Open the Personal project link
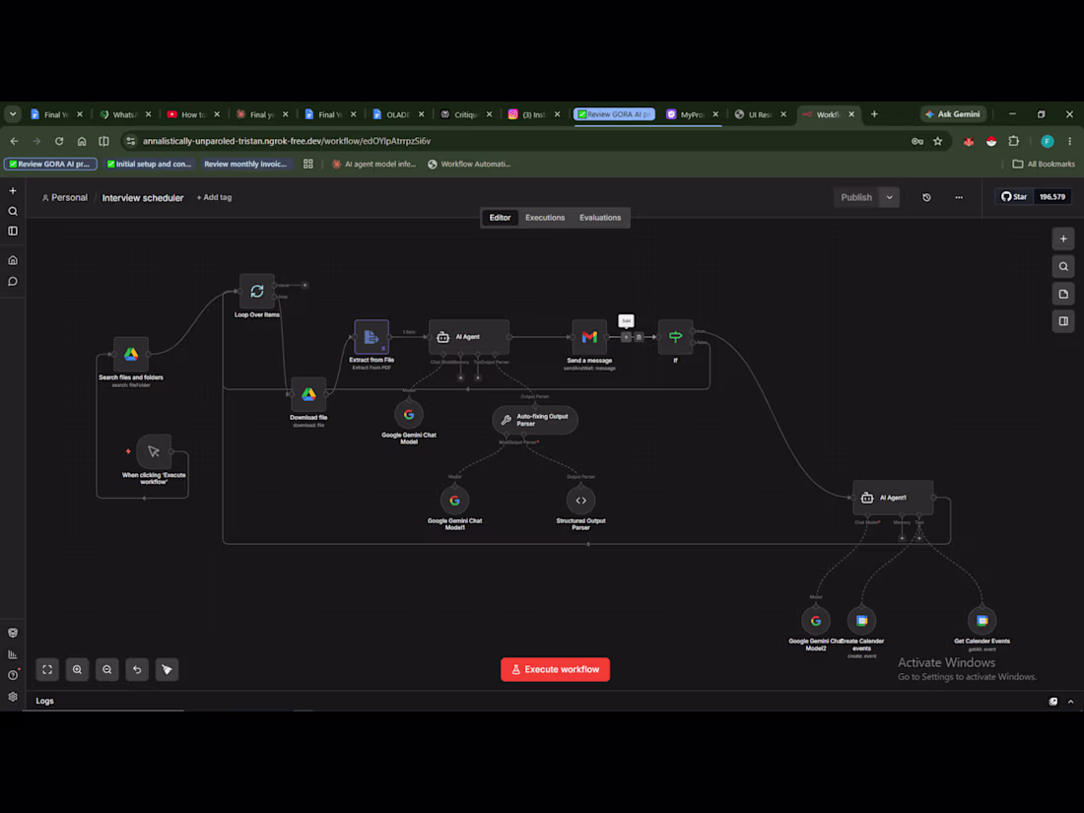Viewport: 1084px width, 813px height. coord(65,198)
